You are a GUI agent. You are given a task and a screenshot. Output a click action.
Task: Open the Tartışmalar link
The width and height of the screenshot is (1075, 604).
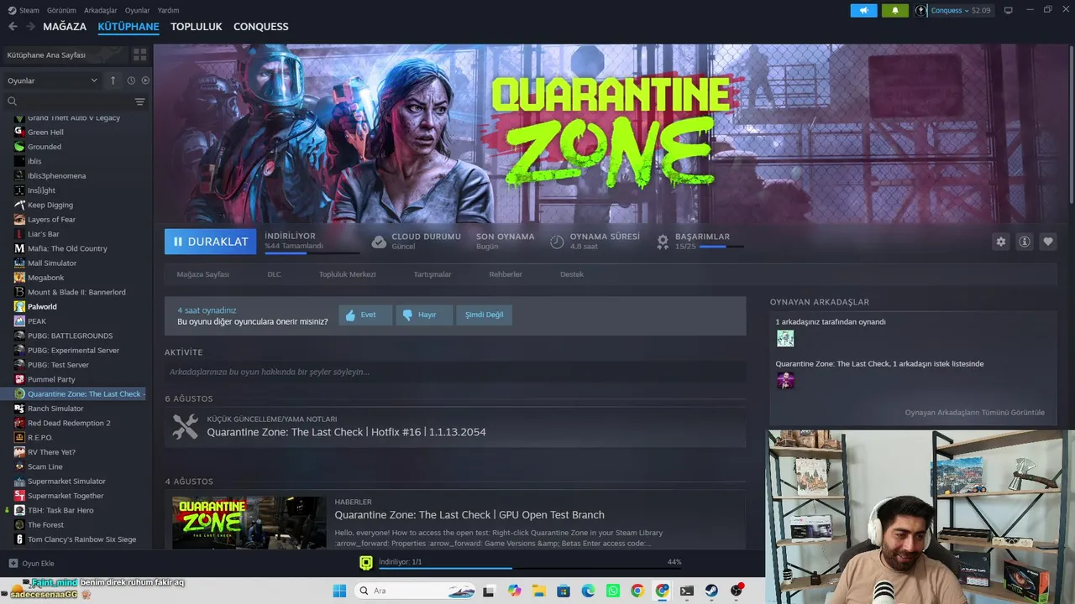(433, 274)
